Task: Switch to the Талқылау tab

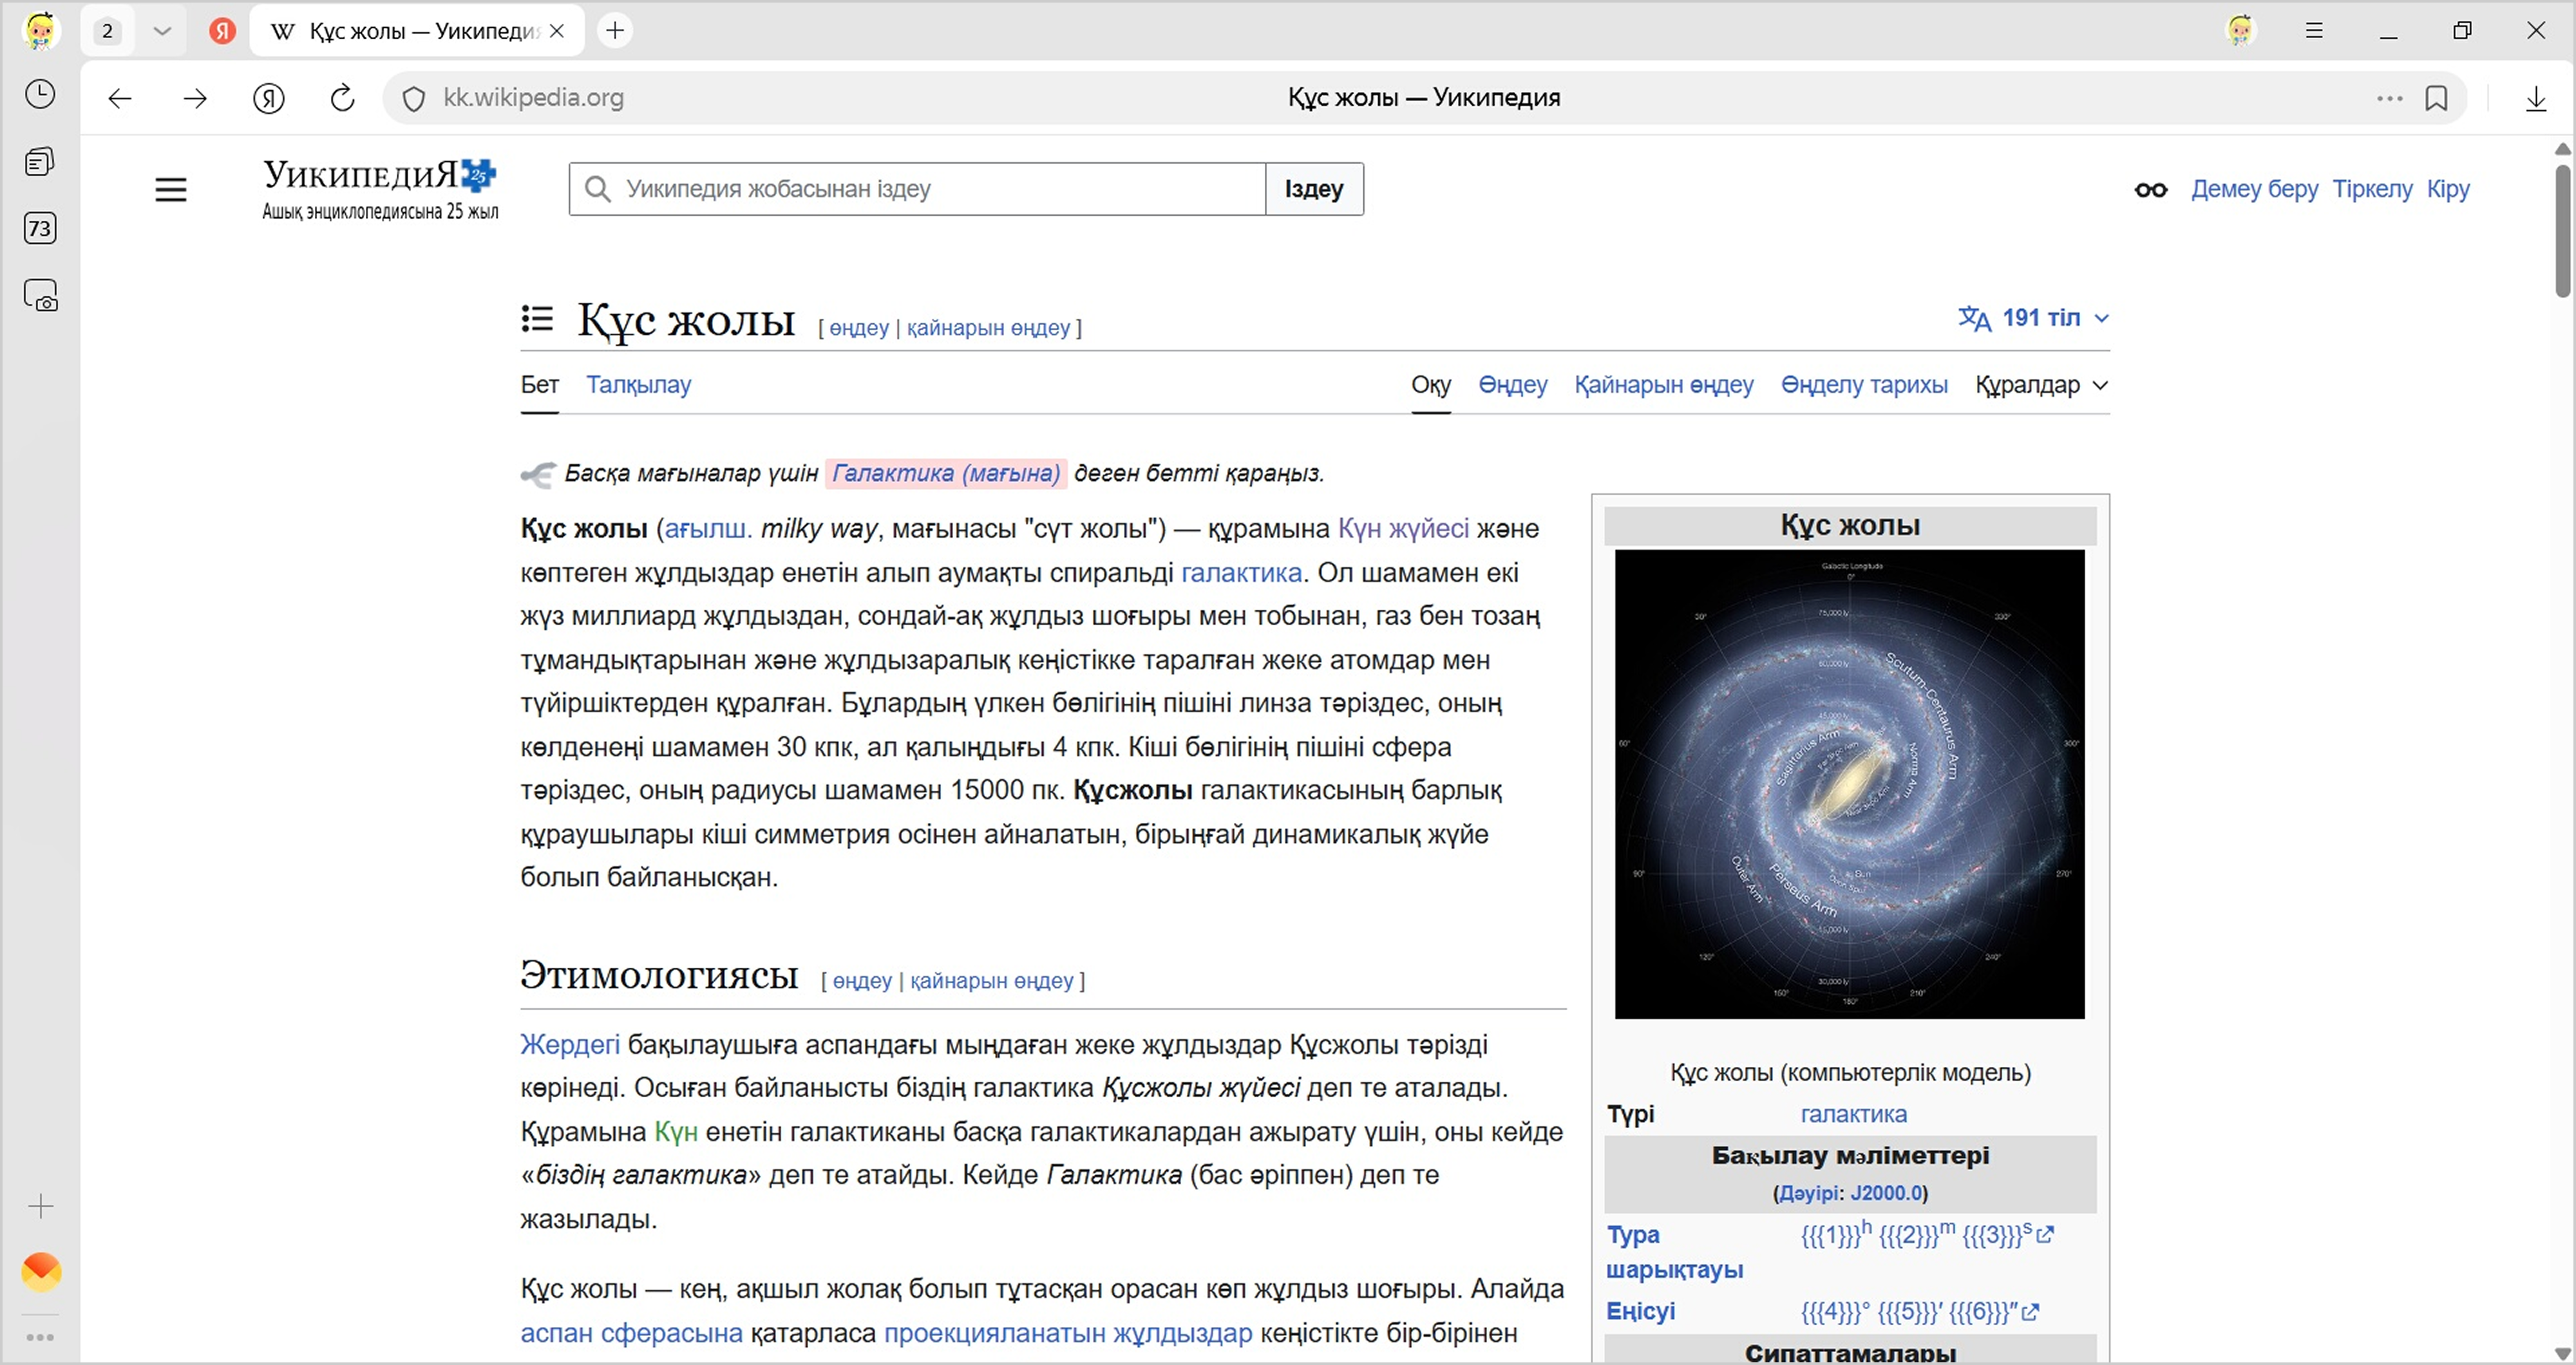Action: point(638,385)
